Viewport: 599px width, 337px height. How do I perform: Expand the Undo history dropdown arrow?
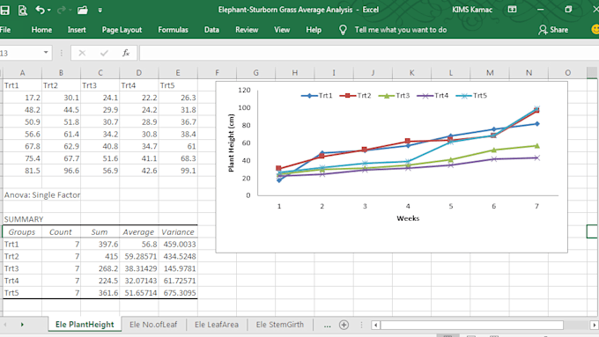(x=49, y=11)
